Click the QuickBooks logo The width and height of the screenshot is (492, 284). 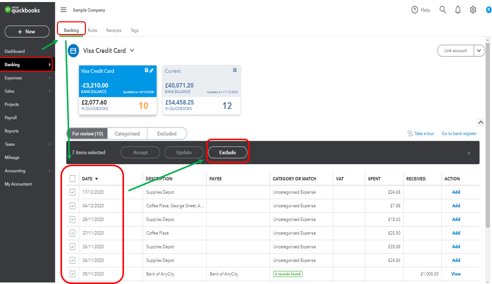[22, 10]
